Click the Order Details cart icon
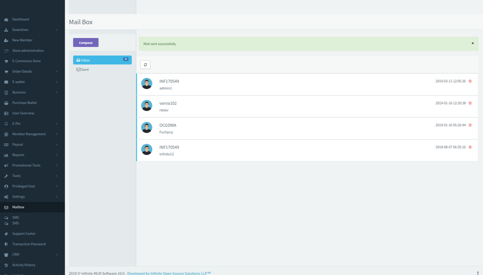 (6, 72)
